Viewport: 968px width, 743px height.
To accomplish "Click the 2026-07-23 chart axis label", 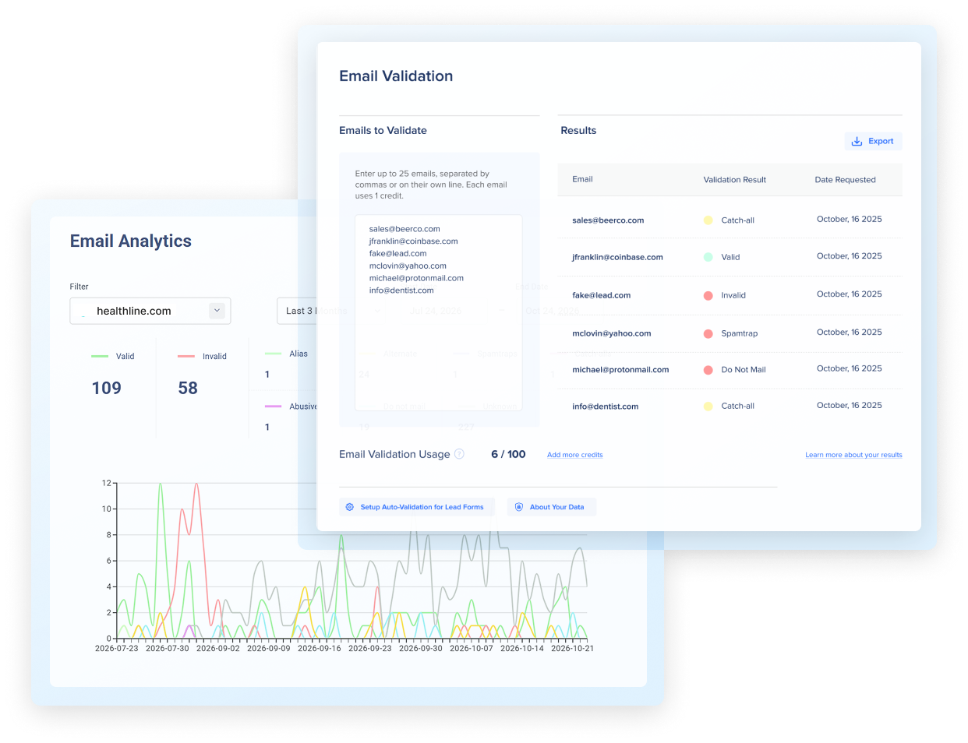I will [x=117, y=648].
